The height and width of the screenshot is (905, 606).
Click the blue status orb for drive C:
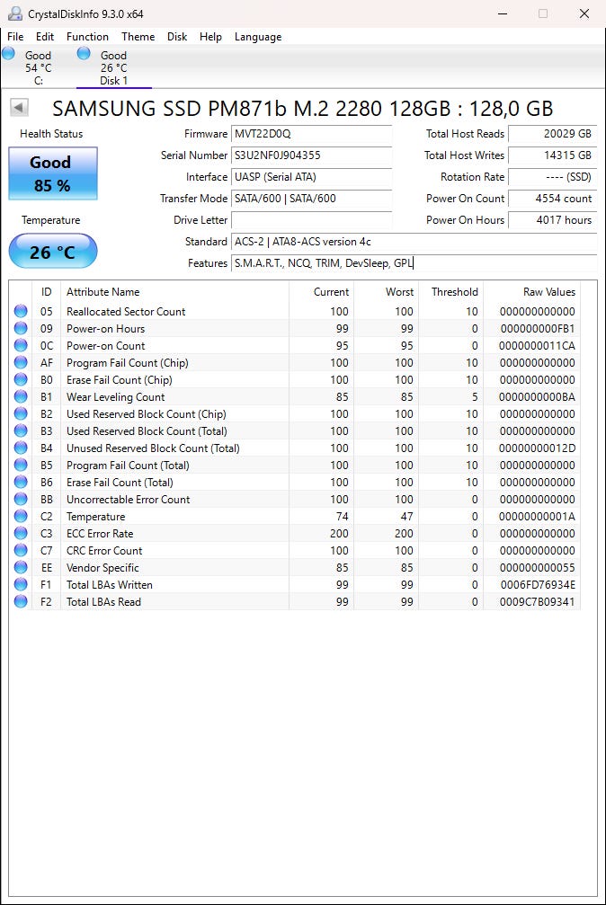tap(9, 54)
